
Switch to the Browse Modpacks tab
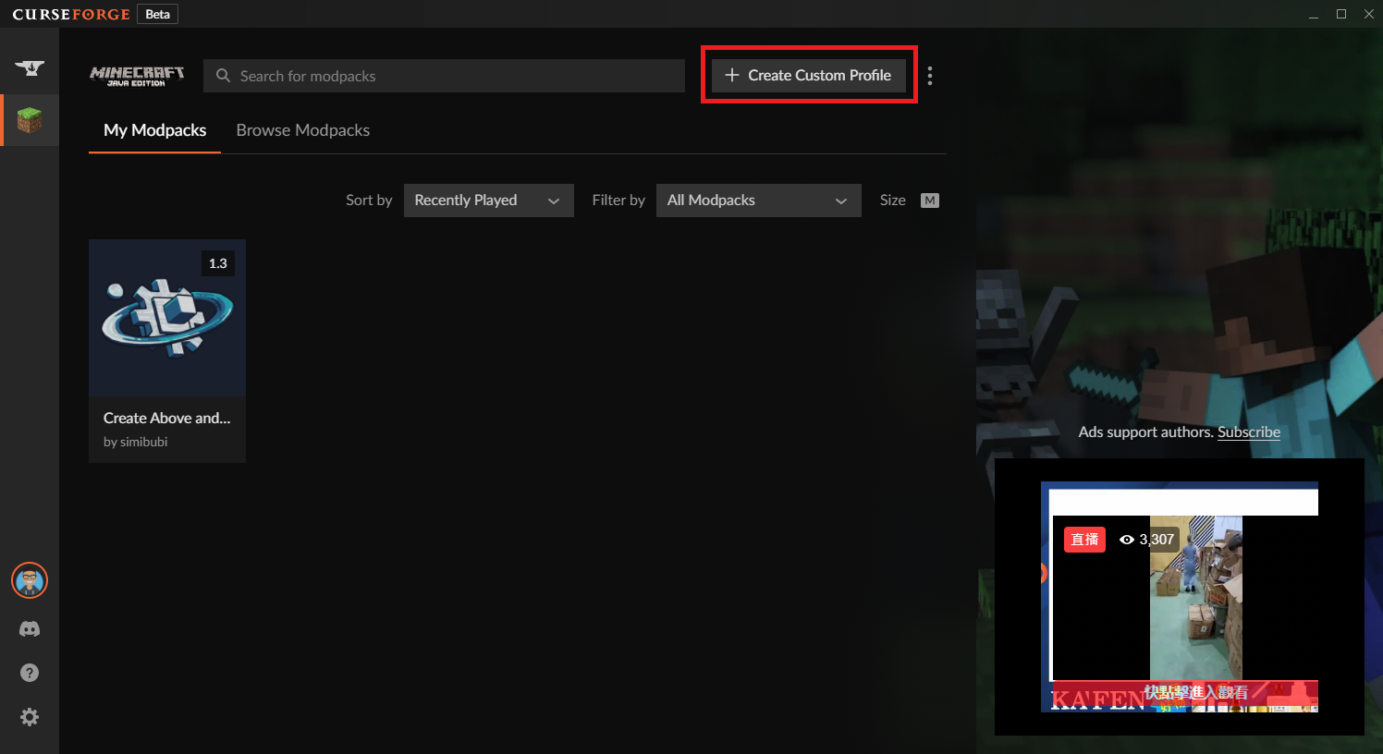[x=302, y=130]
